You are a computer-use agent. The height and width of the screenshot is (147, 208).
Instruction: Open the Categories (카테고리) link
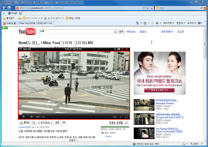tap(131, 31)
